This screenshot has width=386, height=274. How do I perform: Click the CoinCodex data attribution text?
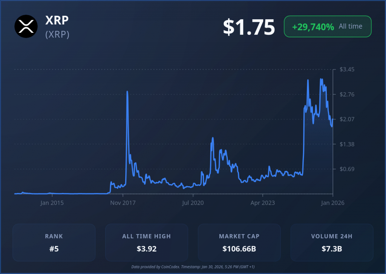193,267
